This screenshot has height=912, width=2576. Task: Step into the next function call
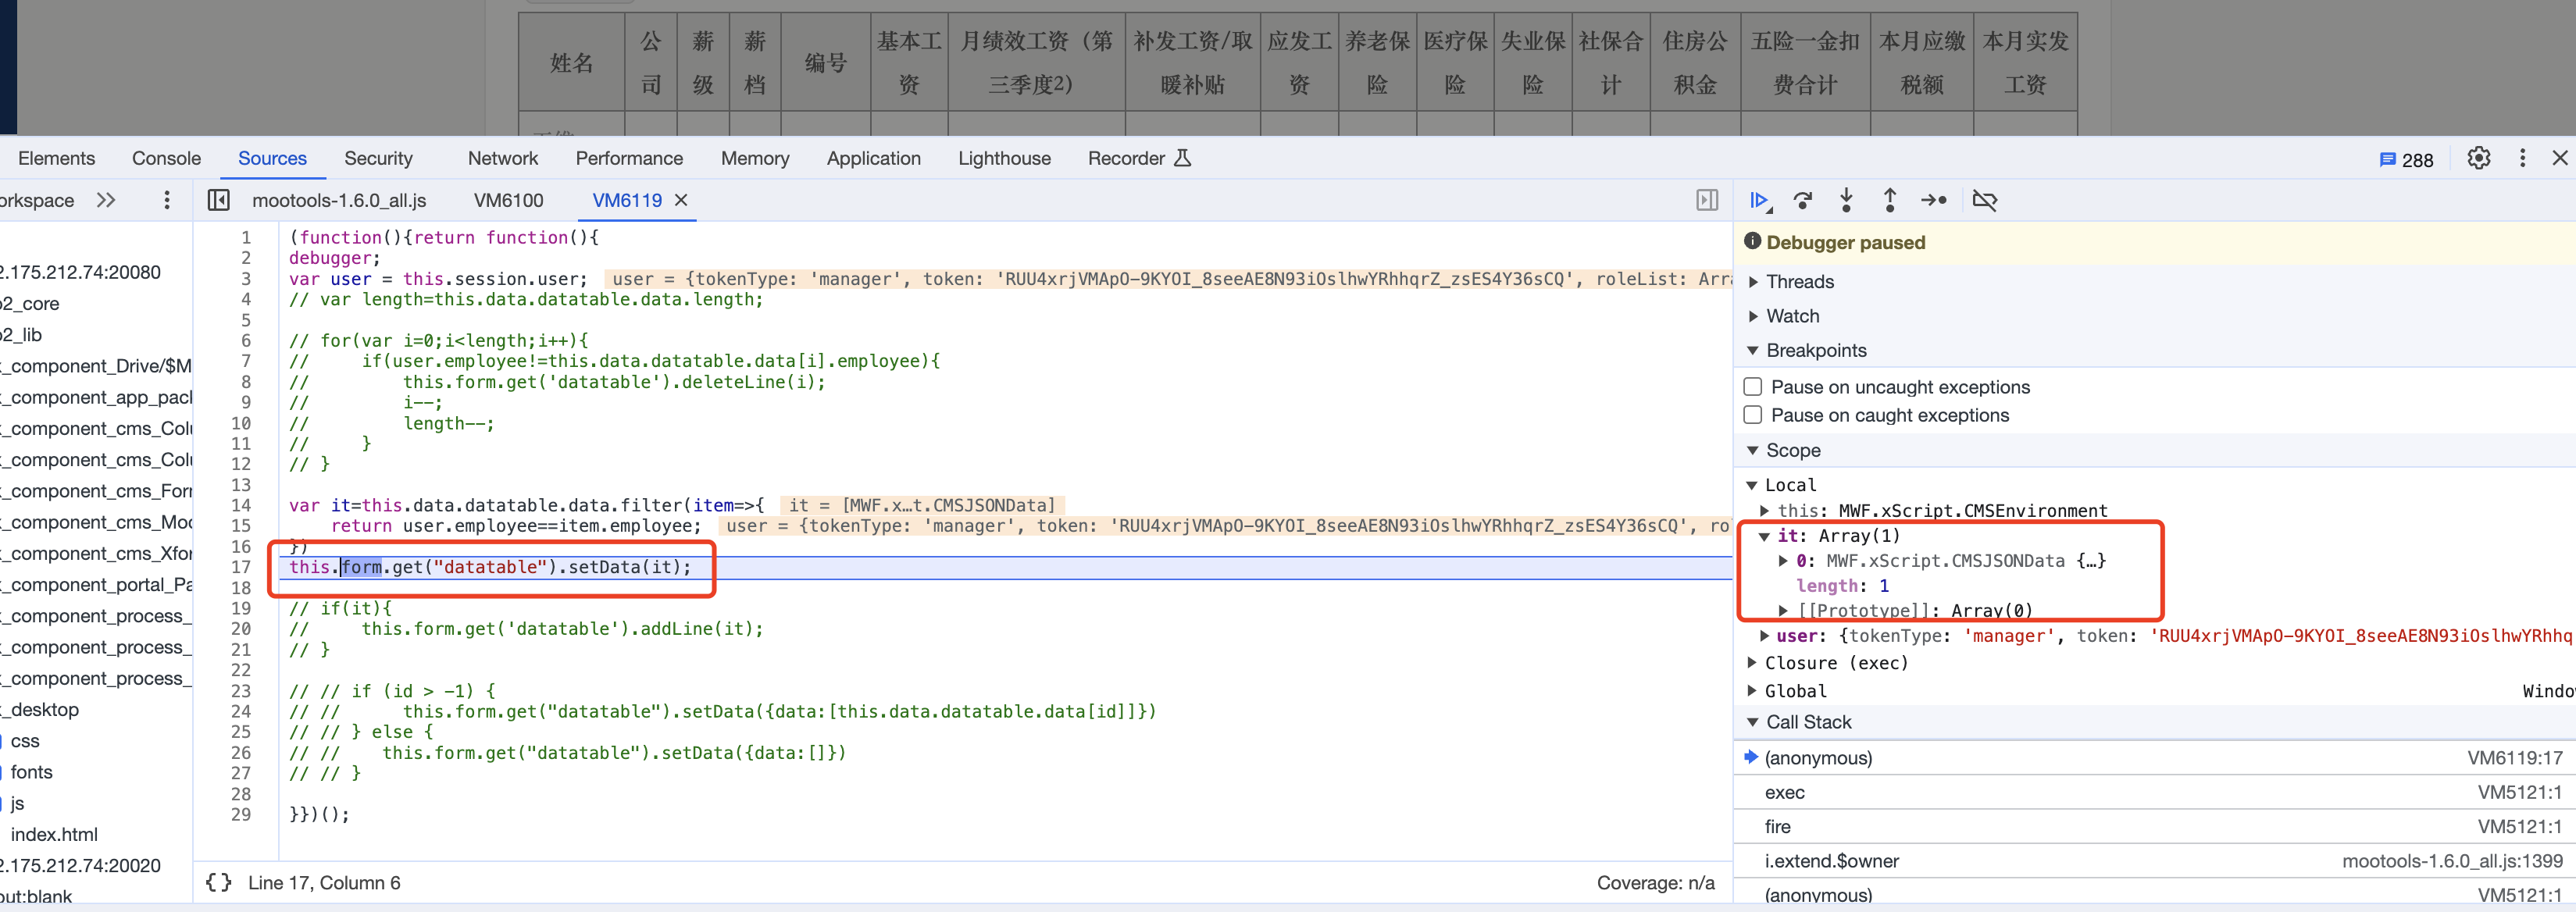click(x=1846, y=201)
